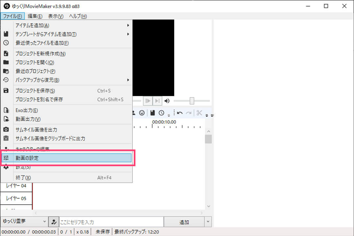Image resolution: width=354 pixels, height=236 pixels.
Task: Expand the dropdown arrow next to 追加
Action: coord(208,222)
